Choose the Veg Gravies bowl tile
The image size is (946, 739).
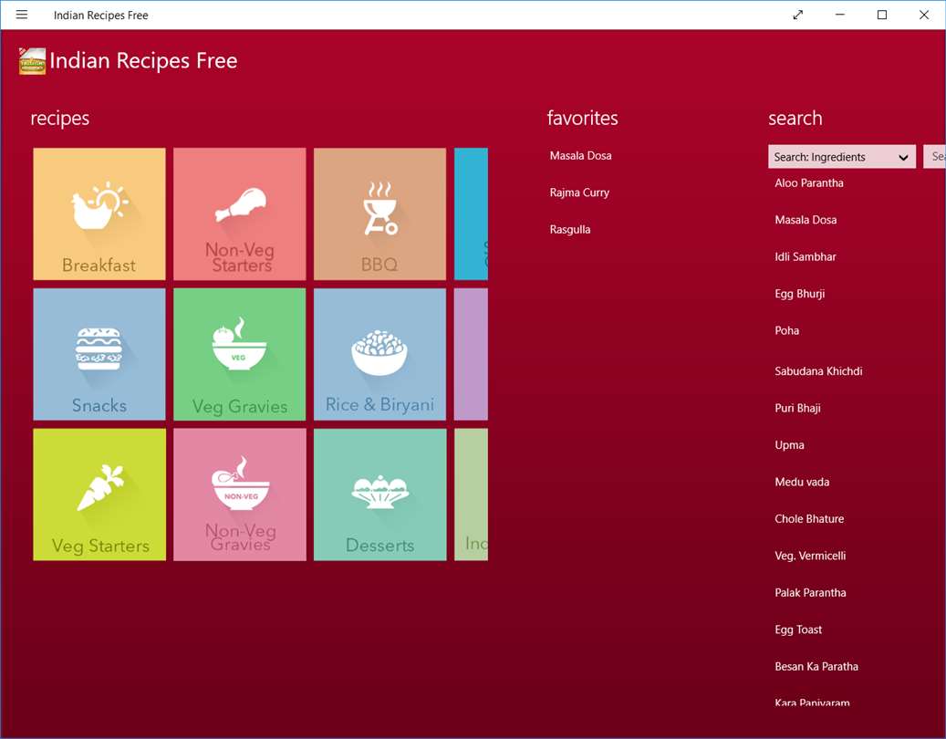point(240,354)
